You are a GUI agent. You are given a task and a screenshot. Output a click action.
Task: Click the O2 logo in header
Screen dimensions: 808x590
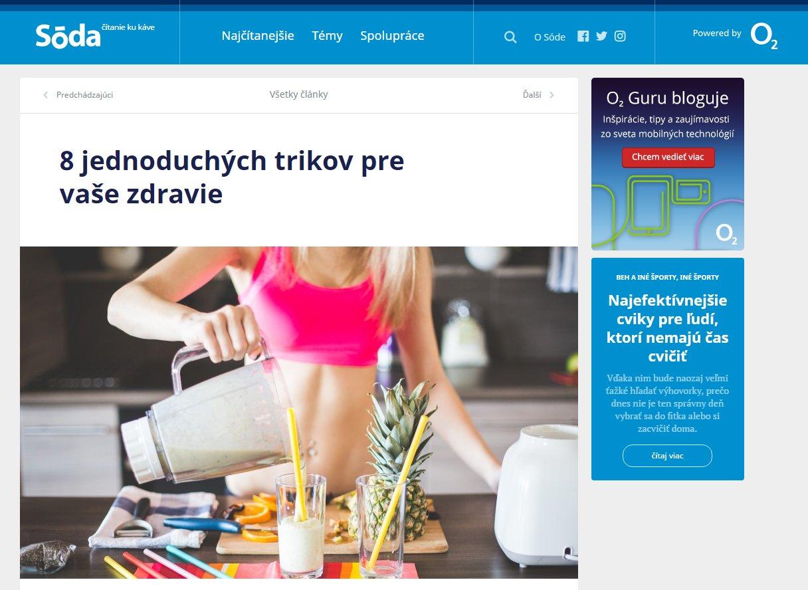pos(763,36)
